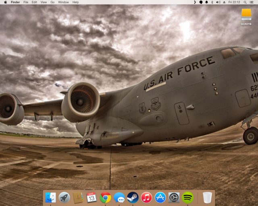Open iTunes music app in Dock
258x206 pixels.
[146, 198]
